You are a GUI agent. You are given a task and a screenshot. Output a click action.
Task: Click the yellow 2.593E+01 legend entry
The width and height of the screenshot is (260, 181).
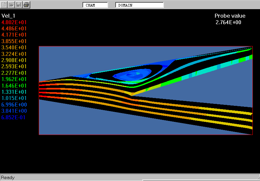[14, 67]
